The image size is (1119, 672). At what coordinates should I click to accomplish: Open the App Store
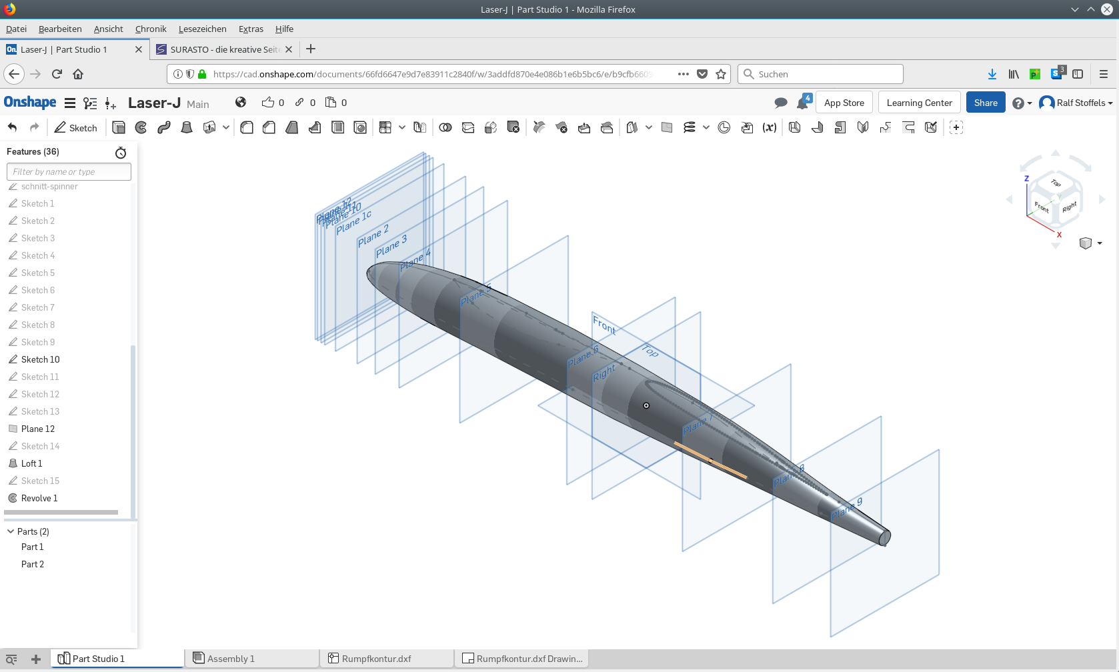click(x=844, y=103)
